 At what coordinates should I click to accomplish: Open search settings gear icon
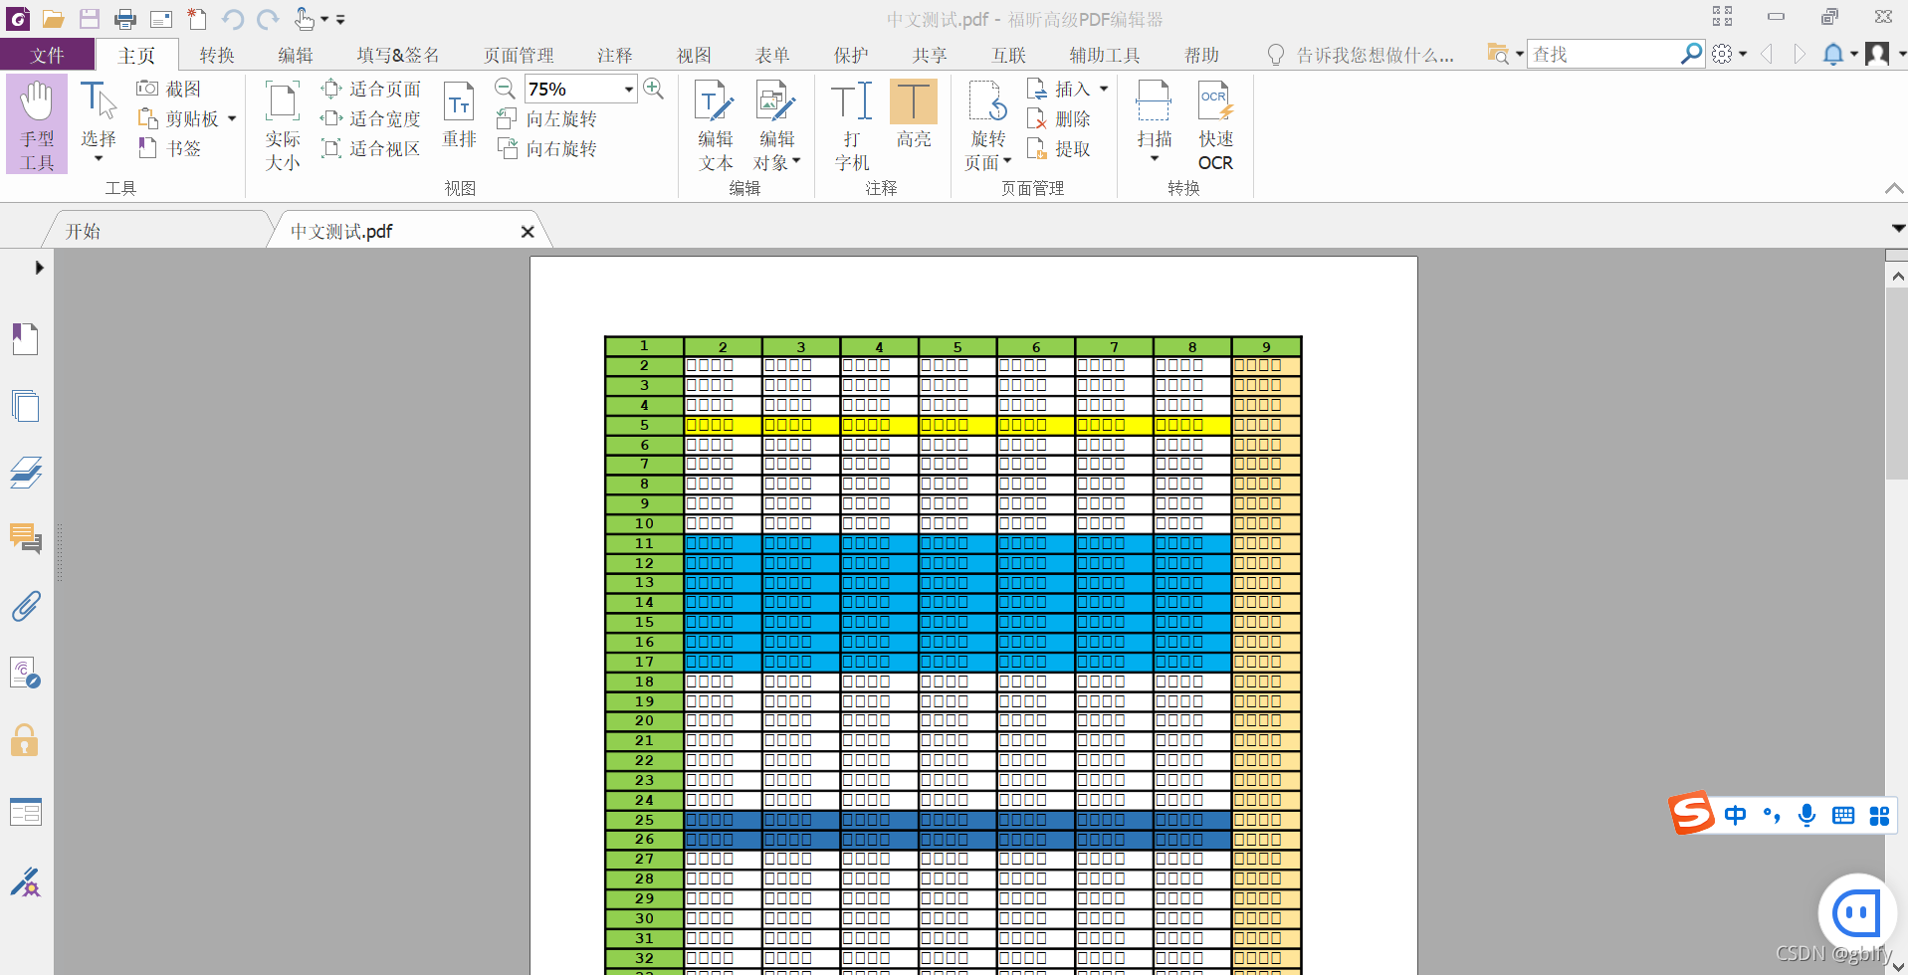click(1722, 54)
